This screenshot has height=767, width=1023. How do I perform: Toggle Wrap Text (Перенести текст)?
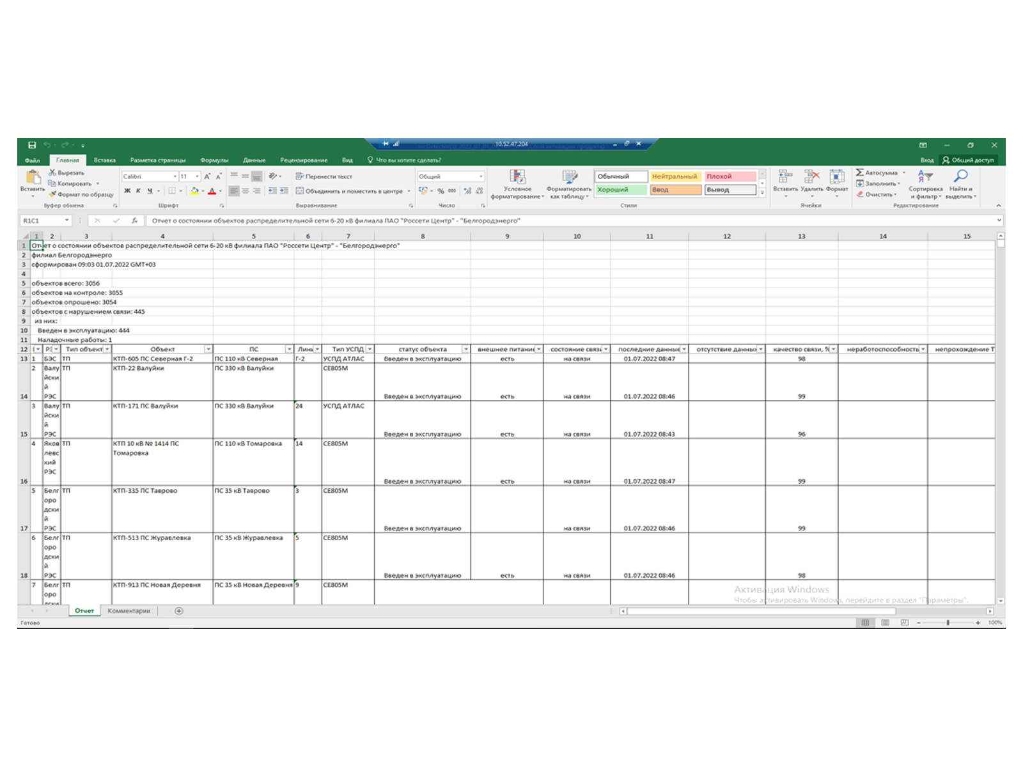324,176
